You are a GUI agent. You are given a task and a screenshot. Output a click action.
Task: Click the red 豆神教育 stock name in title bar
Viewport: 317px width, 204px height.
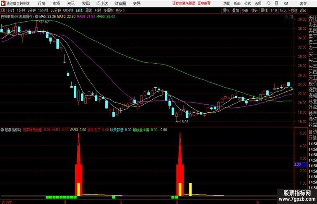pos(204,3)
